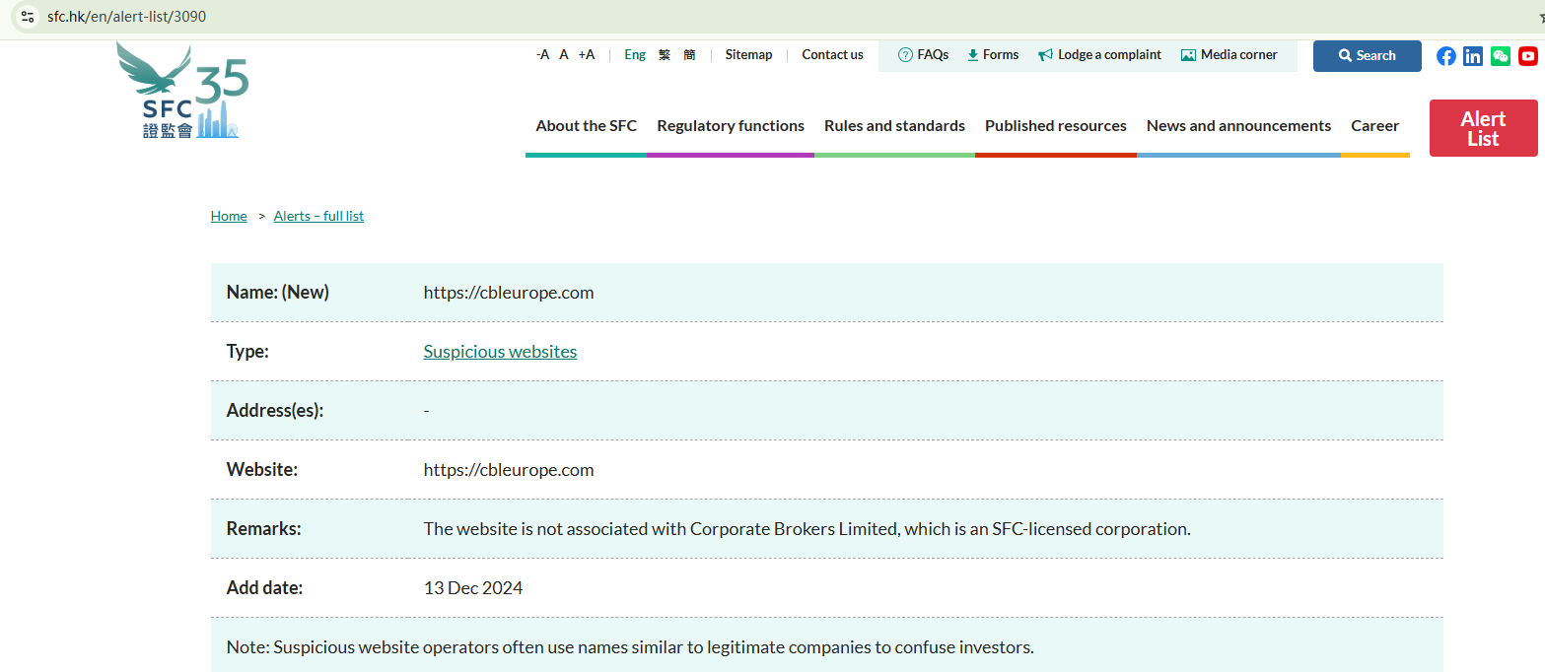Follow the Suspicious websites type link
The height and width of the screenshot is (672, 1545).
tap(500, 352)
